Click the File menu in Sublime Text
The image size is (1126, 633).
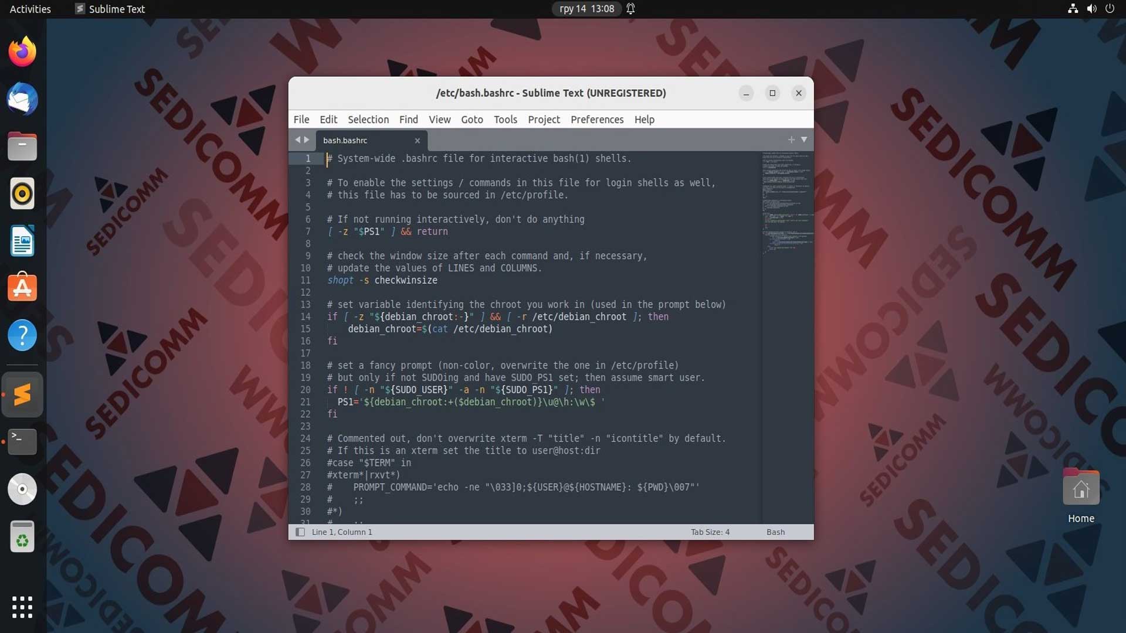click(301, 119)
